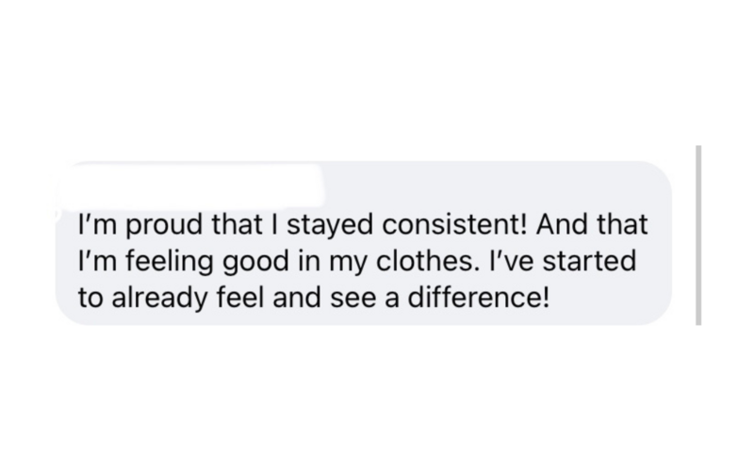Click the gray vertical bar beside message
Image resolution: width=754 pixels, height=471 pixels.
tap(698, 235)
